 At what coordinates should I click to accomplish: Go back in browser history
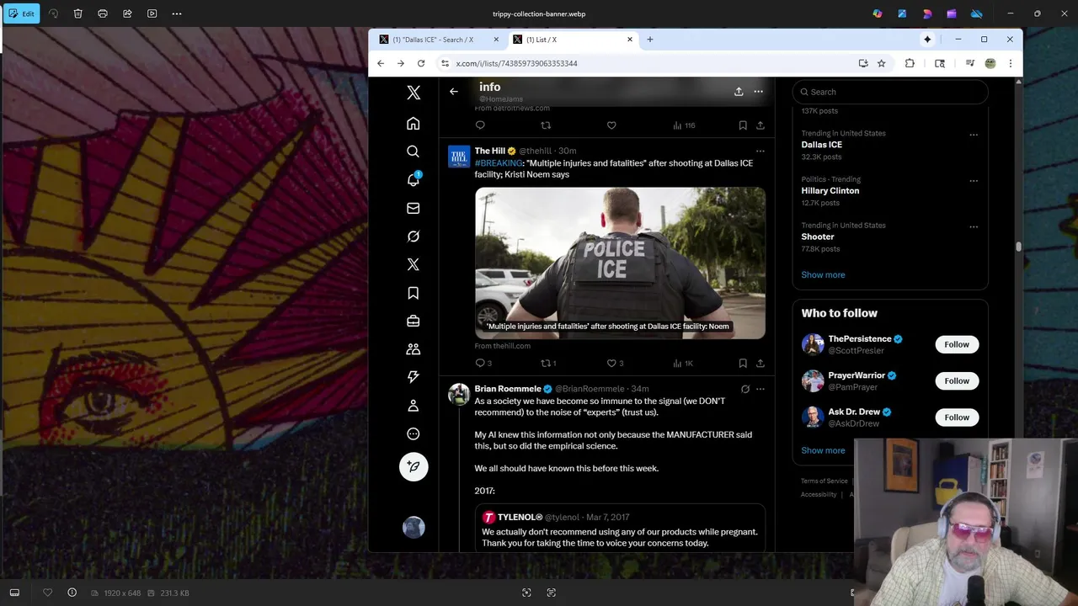pos(381,63)
